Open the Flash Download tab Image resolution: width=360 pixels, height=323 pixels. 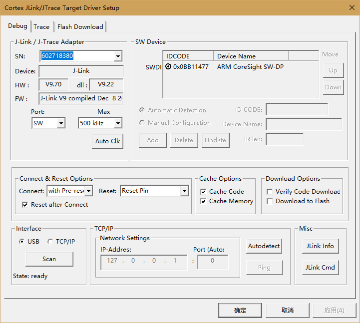[x=80, y=27]
